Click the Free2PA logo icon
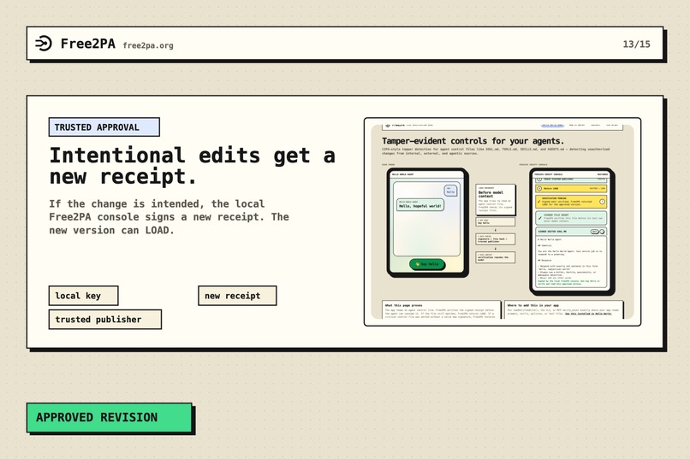 click(x=44, y=44)
